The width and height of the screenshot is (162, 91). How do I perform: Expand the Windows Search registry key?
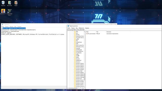(74, 85)
